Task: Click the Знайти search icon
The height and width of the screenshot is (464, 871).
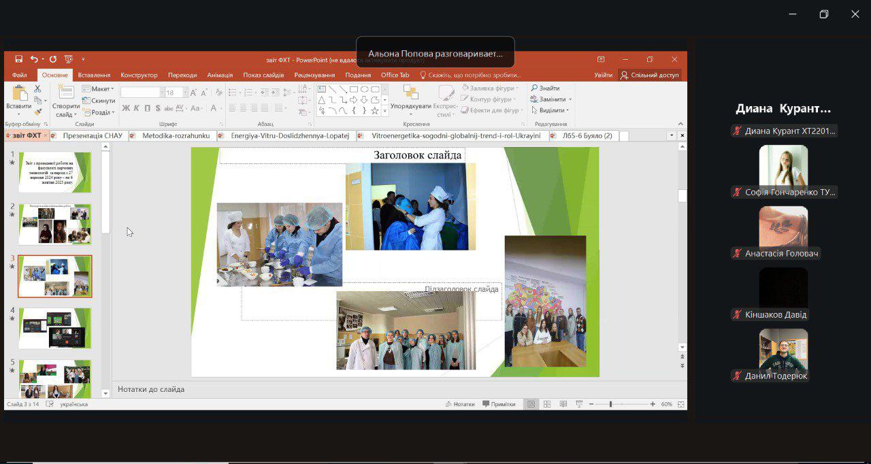Action: (545, 88)
